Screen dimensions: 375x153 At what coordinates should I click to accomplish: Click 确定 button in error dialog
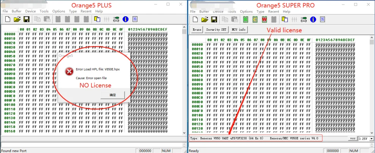click(x=113, y=95)
